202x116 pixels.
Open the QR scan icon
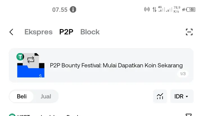point(189,32)
